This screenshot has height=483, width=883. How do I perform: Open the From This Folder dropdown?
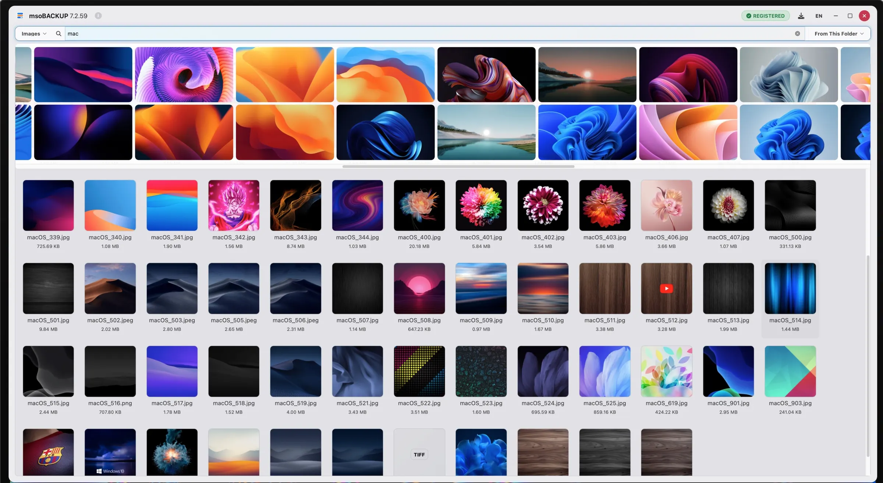point(839,33)
